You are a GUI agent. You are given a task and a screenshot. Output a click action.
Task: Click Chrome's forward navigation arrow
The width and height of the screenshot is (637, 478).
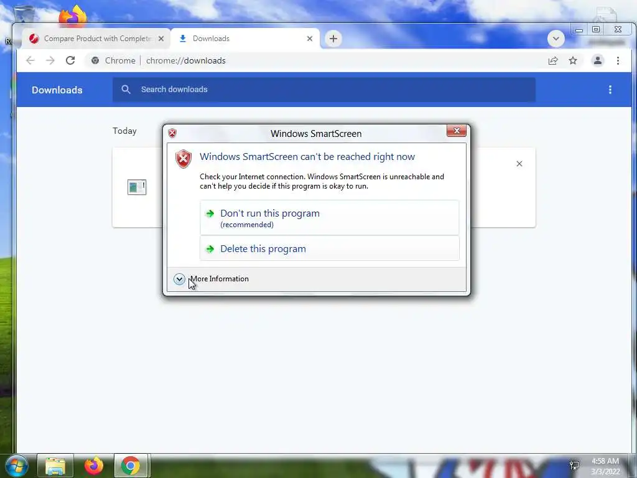50,60
